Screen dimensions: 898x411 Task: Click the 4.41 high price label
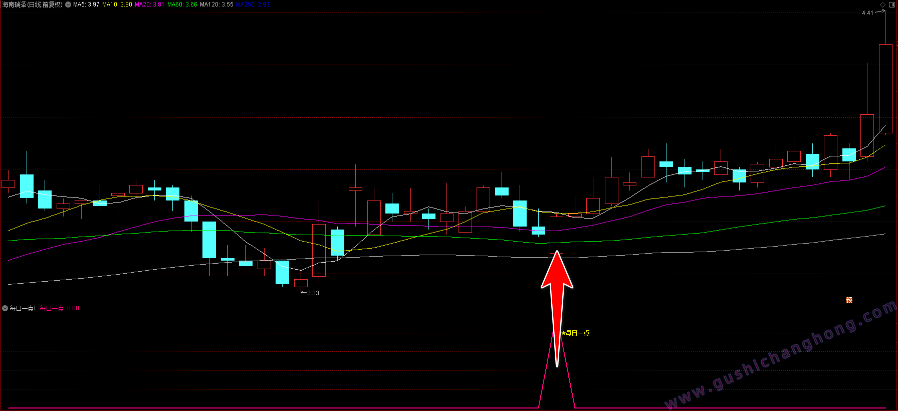(x=867, y=13)
